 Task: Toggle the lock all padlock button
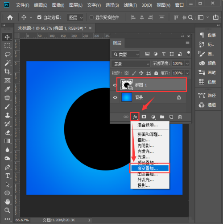156,73
